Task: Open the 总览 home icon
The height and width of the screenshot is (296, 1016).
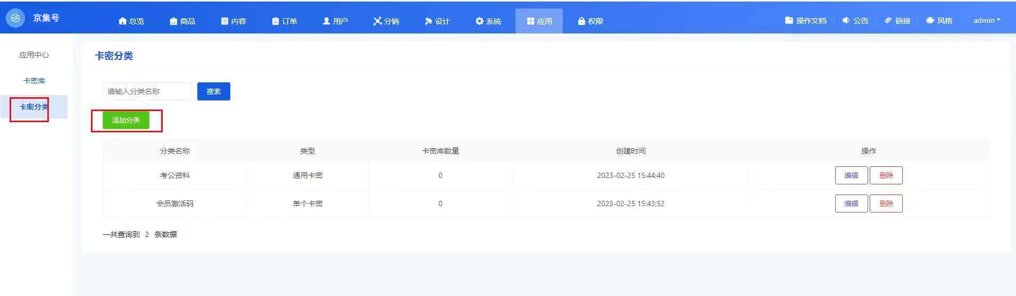Action: [123, 21]
